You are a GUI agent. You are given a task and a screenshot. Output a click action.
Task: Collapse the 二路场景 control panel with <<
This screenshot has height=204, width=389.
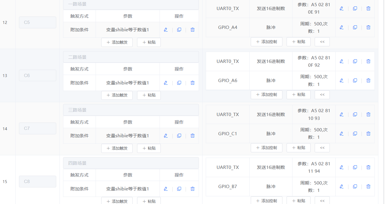click(322, 94)
